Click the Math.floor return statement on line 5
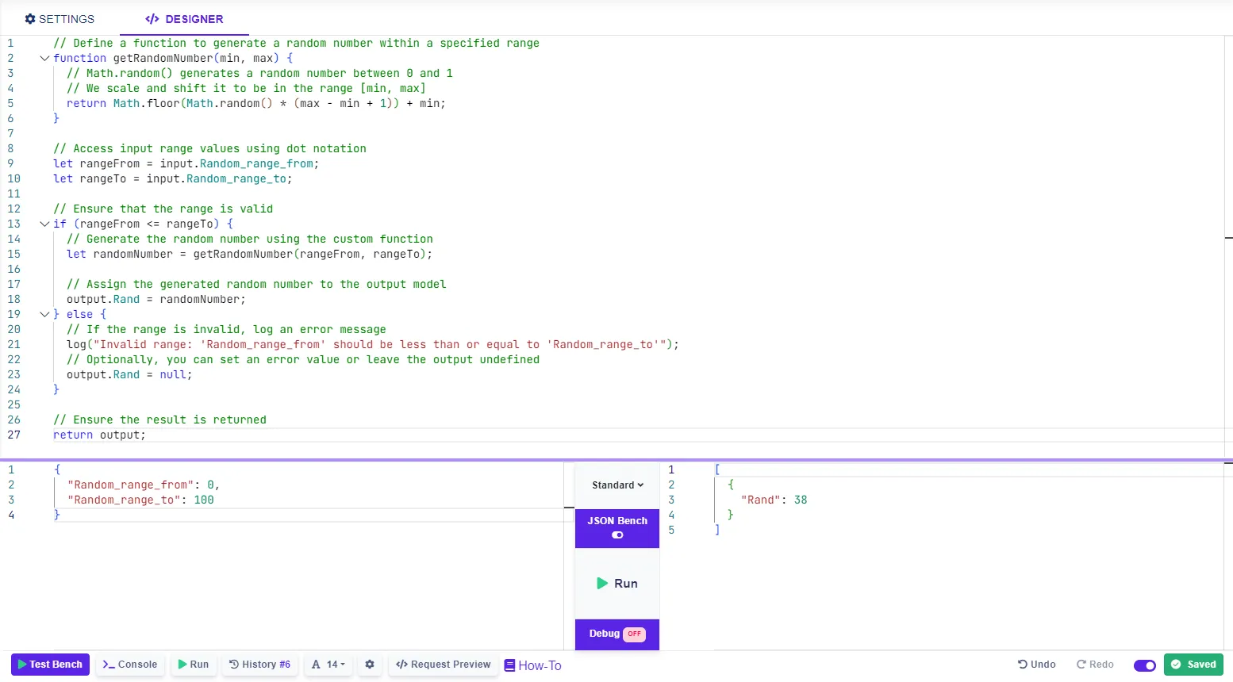Image resolution: width=1233 pixels, height=682 pixels. click(x=255, y=103)
